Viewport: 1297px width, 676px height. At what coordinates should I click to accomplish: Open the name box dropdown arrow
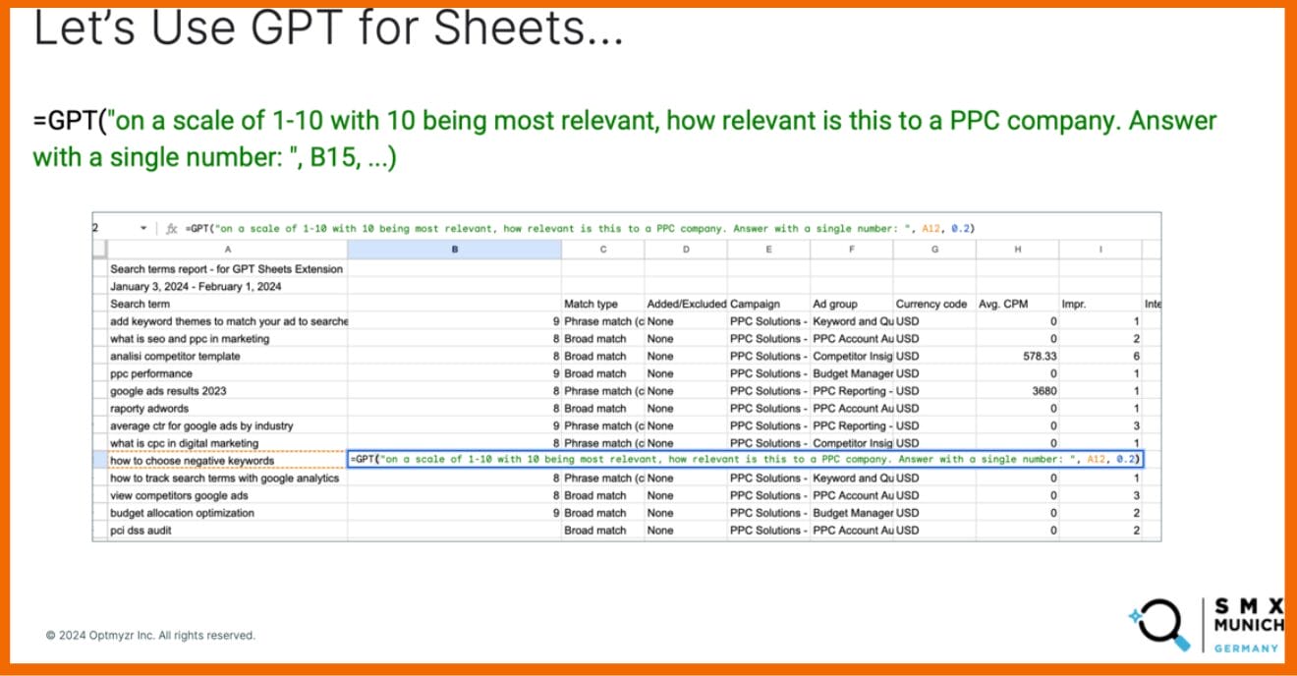tap(143, 228)
